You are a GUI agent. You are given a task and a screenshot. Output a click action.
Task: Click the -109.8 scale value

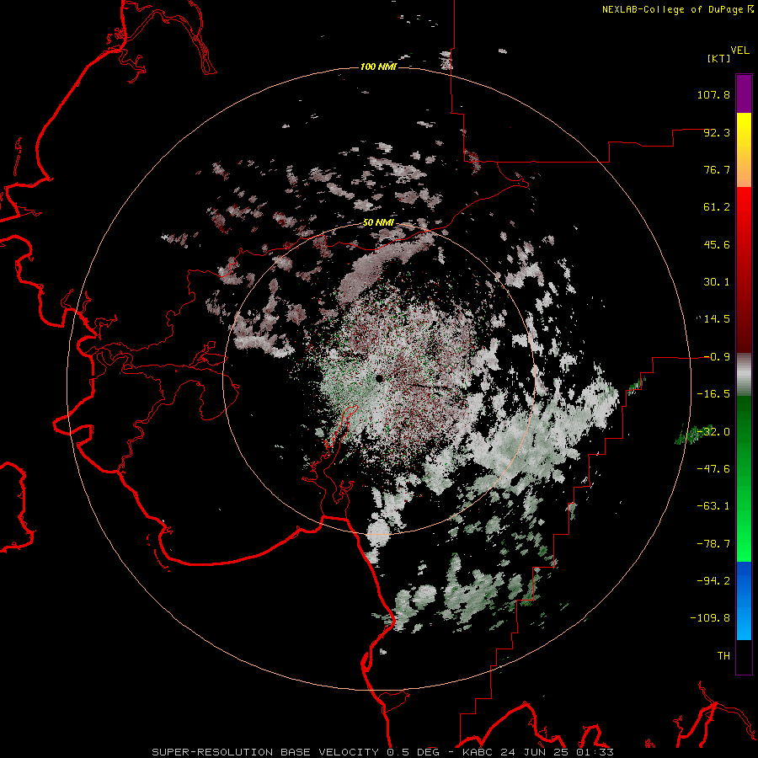click(x=710, y=618)
